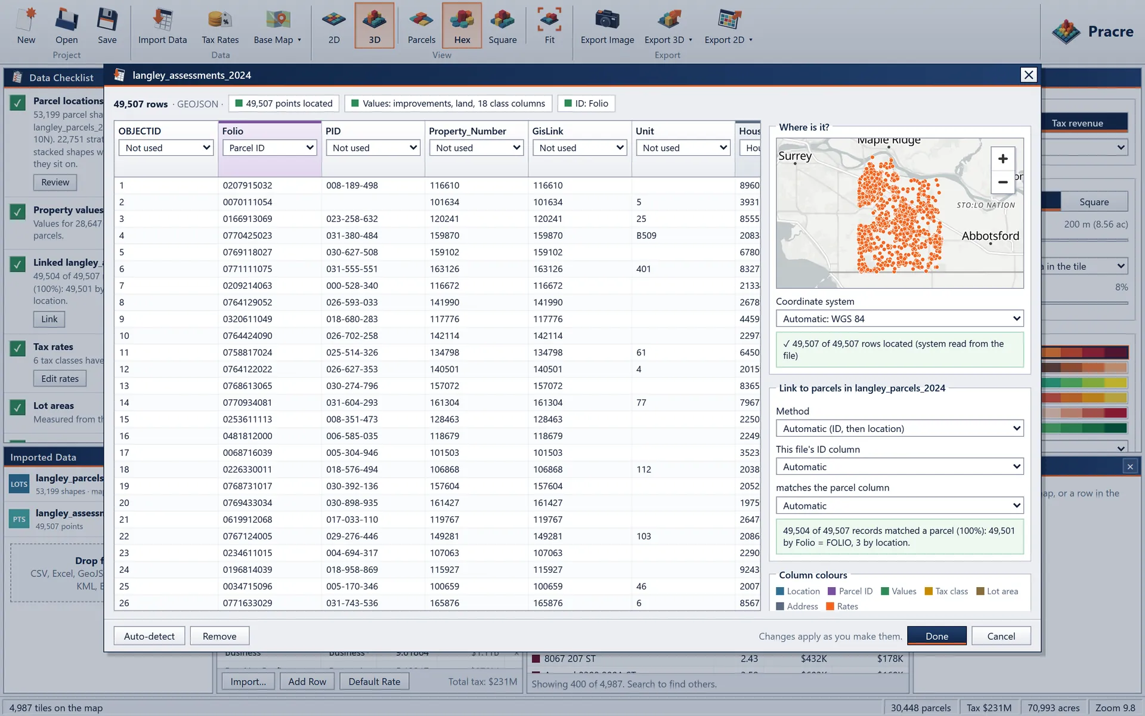Close the lower right panel with X
The height and width of the screenshot is (716, 1145).
tap(1130, 467)
